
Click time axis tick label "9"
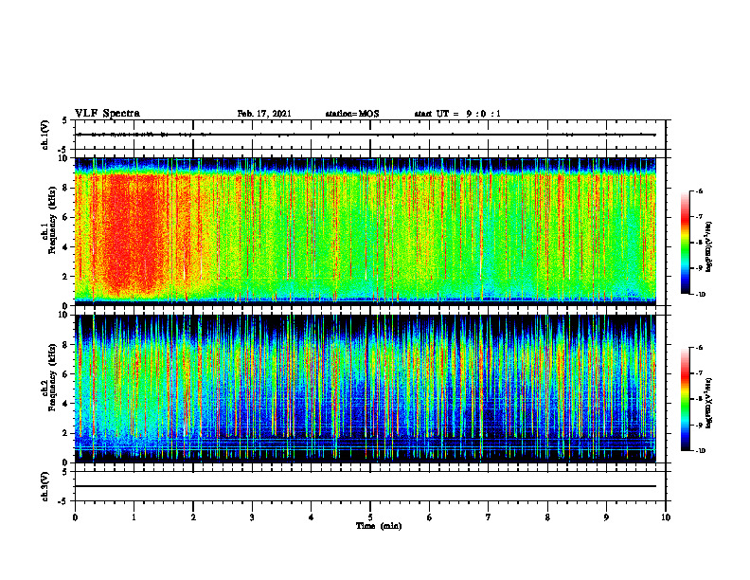[x=606, y=517]
